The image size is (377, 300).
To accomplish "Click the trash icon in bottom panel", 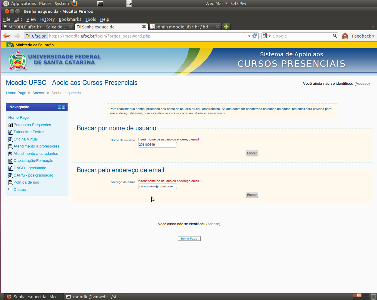I will pyautogui.click(x=373, y=296).
